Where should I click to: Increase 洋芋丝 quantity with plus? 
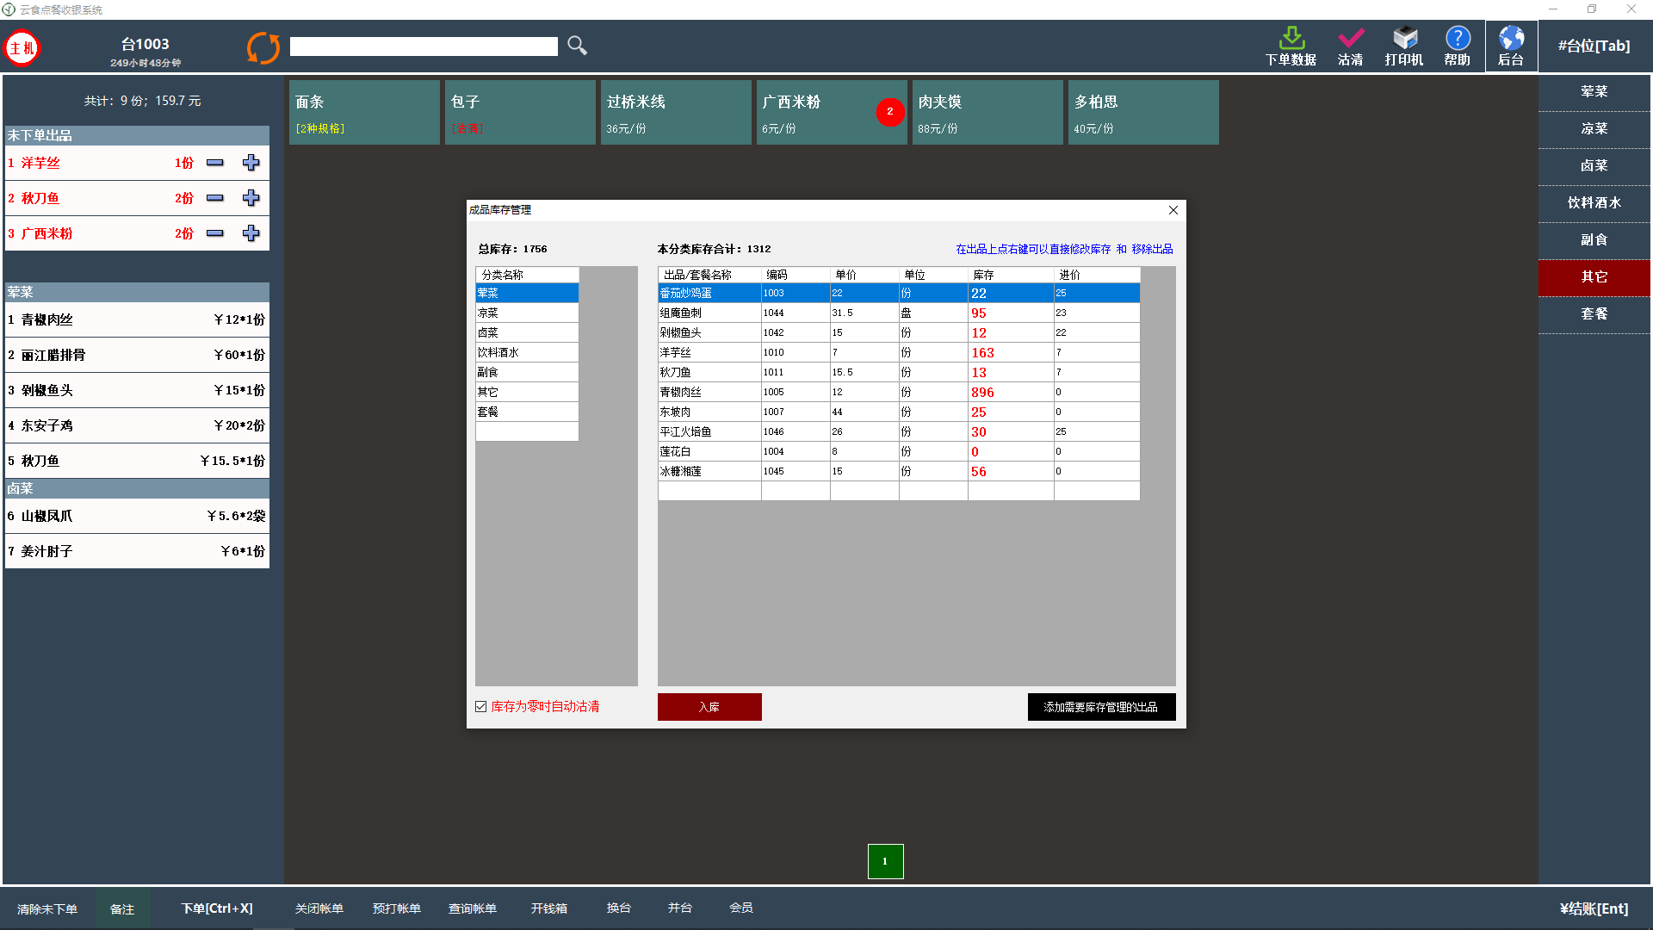tap(251, 163)
